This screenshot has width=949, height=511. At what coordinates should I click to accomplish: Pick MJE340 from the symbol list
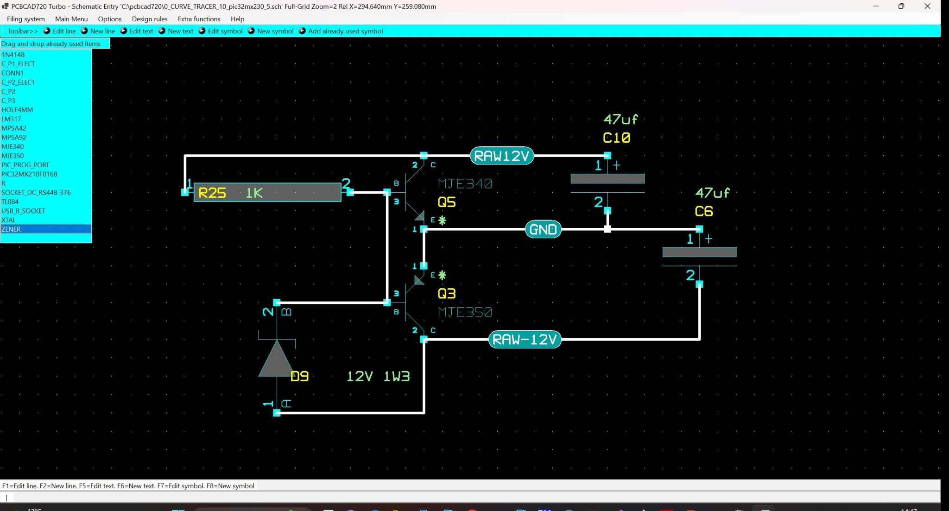pyautogui.click(x=46, y=146)
